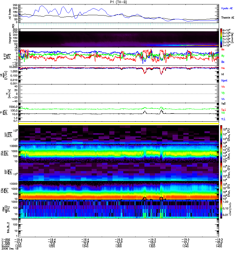
Task: Select the green Ti∥ temperature legend label
Action: point(223,113)
